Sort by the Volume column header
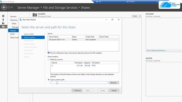The image size is (182, 102). pos(54,63)
